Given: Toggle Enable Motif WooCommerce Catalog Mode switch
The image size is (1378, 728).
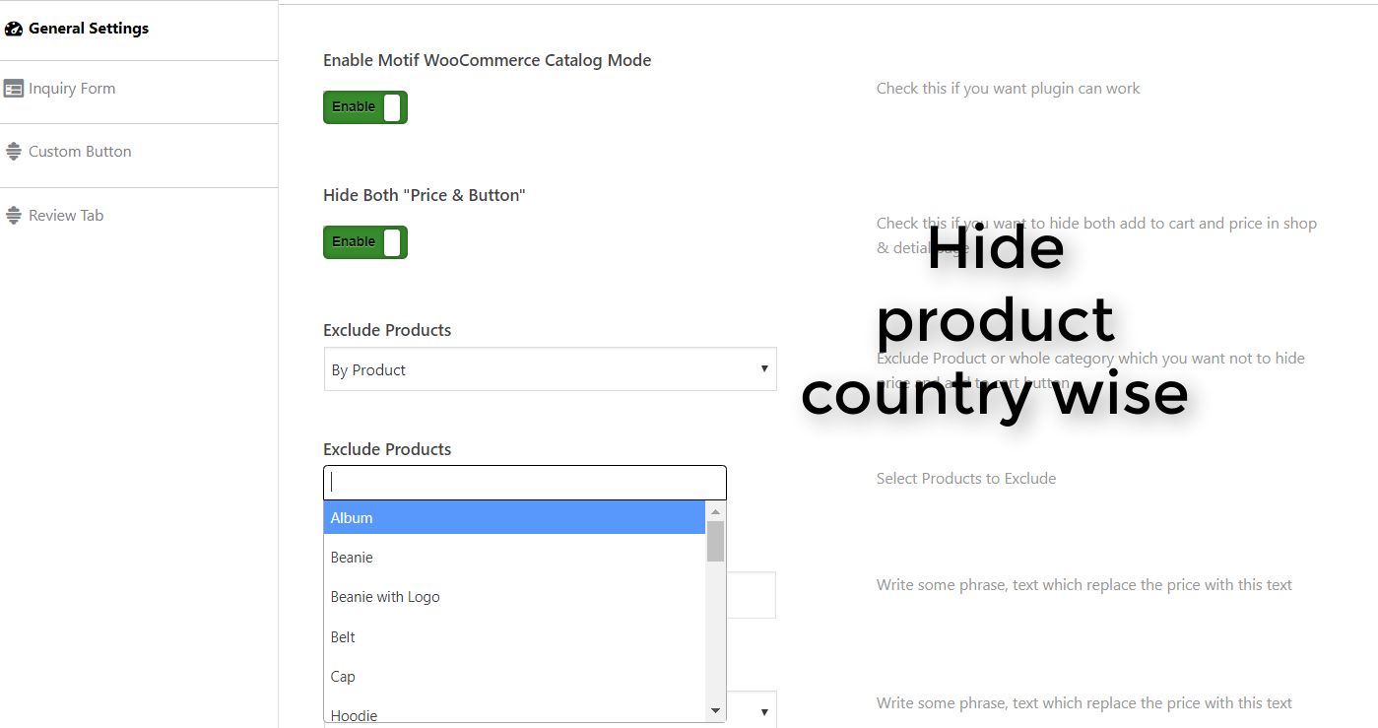Looking at the screenshot, I should coord(364,107).
